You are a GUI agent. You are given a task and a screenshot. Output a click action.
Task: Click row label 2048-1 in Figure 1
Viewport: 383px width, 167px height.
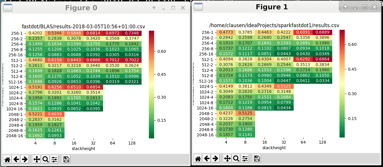point(206,113)
